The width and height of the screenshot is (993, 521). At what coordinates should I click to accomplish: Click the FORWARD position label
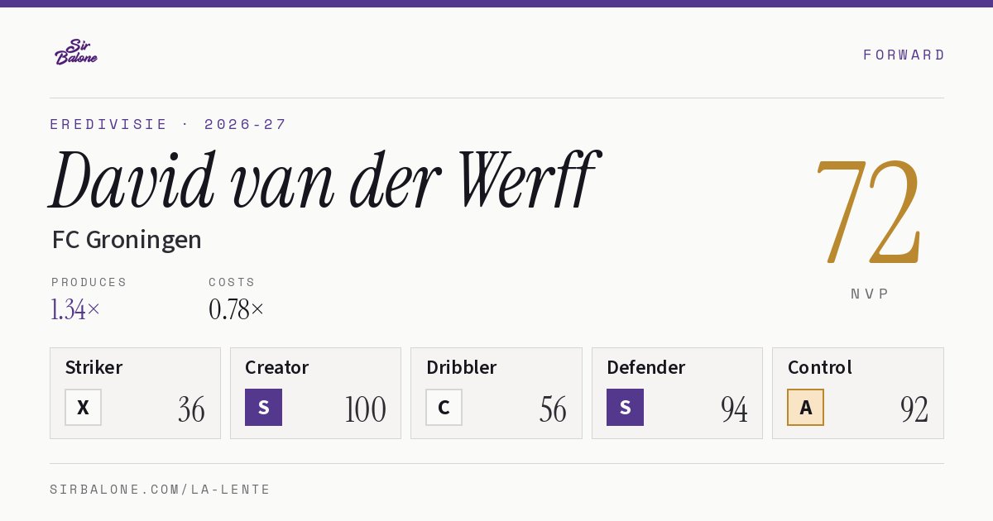(x=904, y=55)
